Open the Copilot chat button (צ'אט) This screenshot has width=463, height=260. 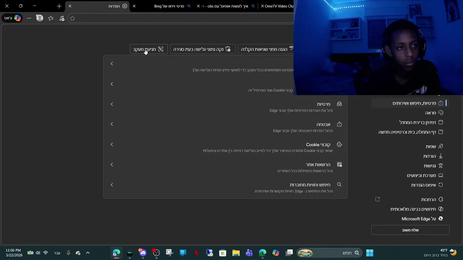(13, 18)
